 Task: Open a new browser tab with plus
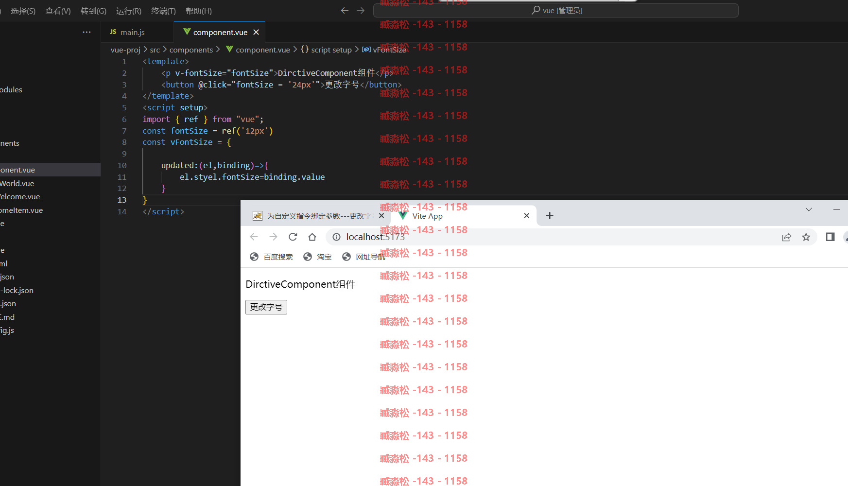point(550,216)
